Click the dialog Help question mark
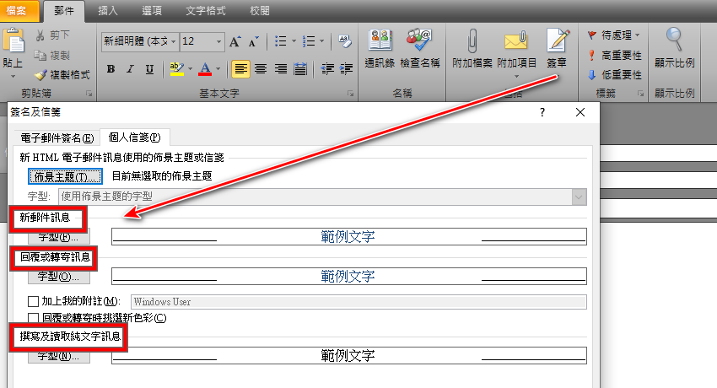This screenshot has width=717, height=388. point(542,112)
